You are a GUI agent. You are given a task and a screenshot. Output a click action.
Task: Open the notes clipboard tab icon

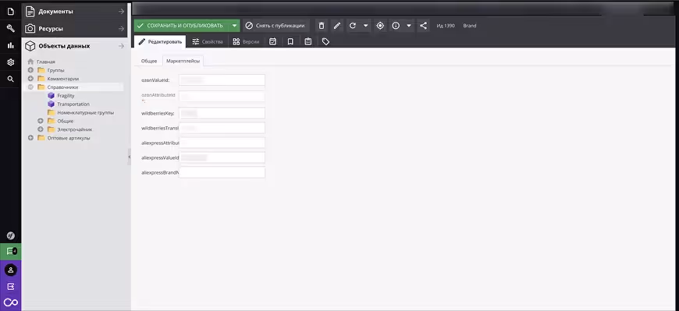[x=308, y=41]
